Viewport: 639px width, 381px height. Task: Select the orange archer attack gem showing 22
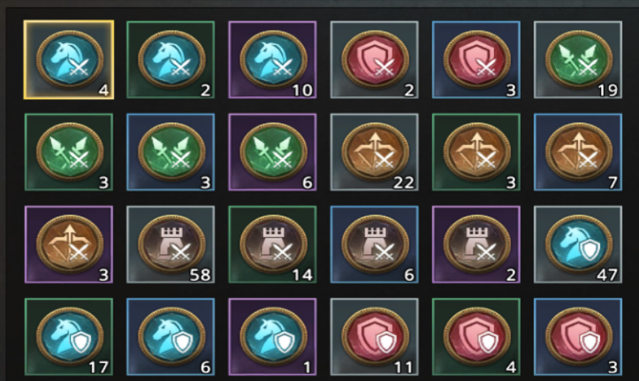pyautogui.click(x=375, y=152)
